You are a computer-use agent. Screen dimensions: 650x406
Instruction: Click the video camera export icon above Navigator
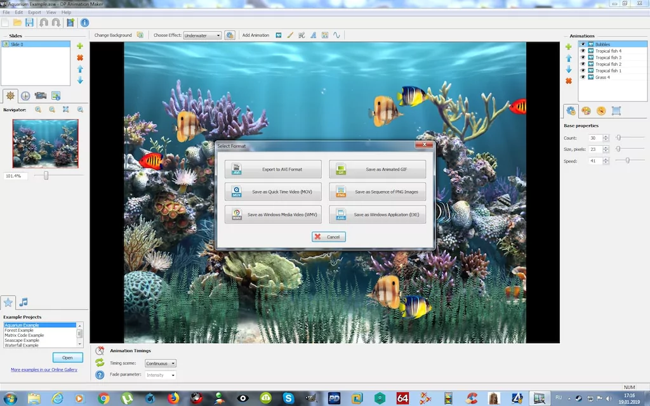tap(41, 95)
